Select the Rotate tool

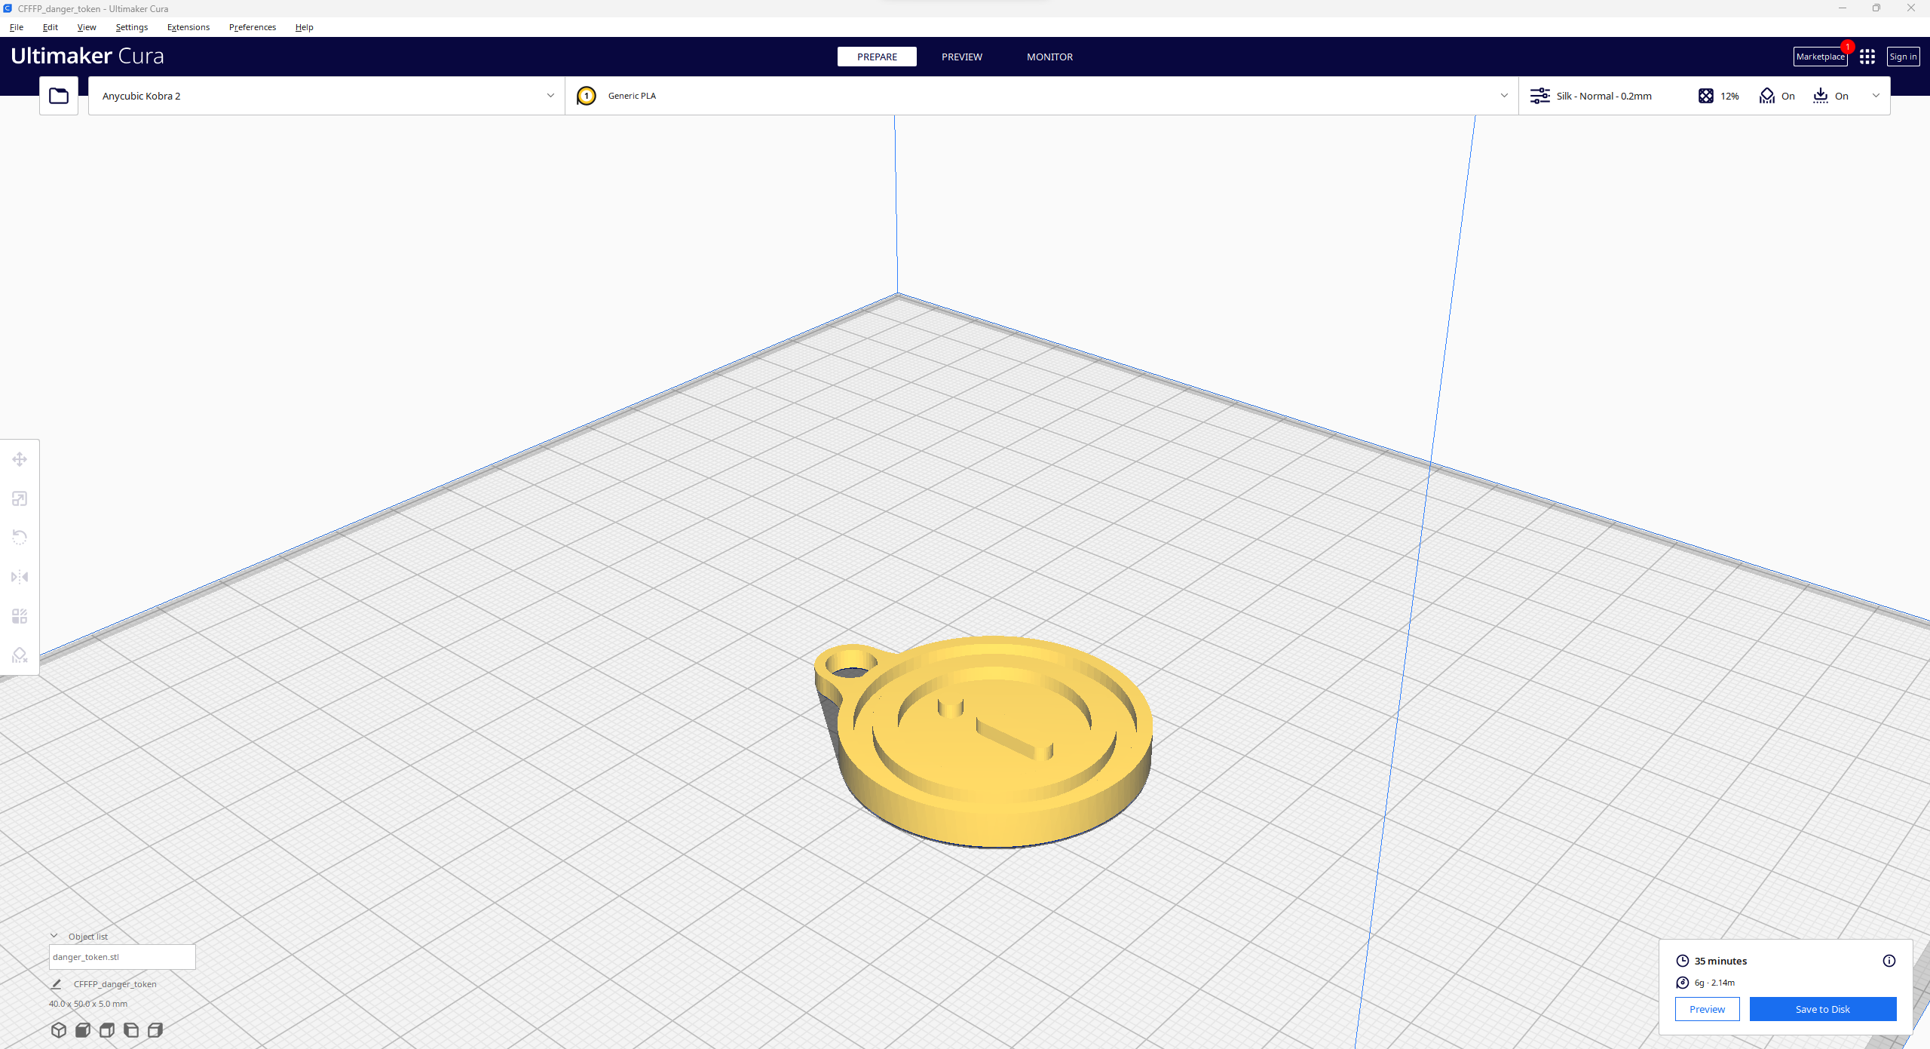19,536
